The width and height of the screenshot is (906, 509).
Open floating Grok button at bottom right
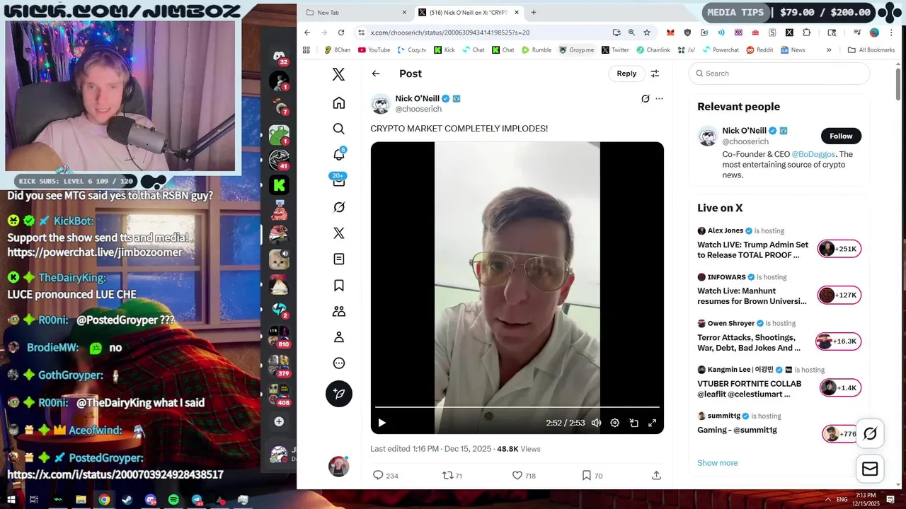(x=870, y=433)
